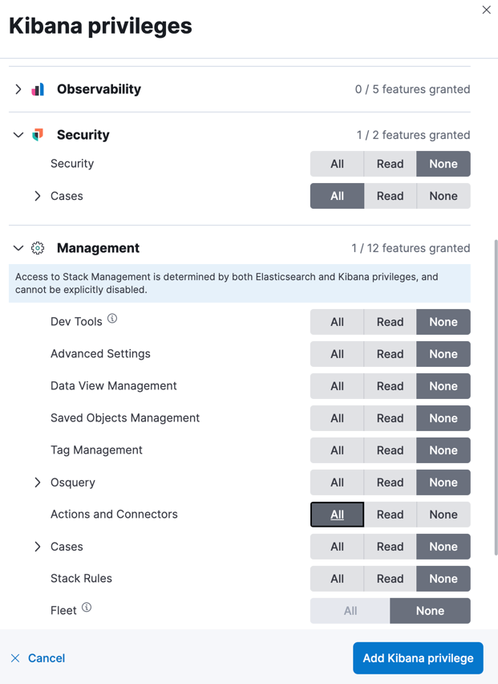
Task: Set Stack Rules privilege to Read
Action: click(390, 579)
